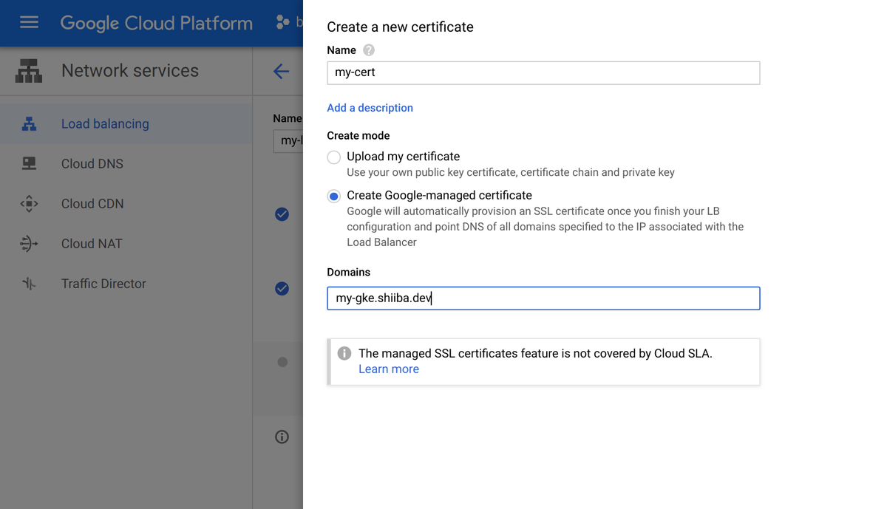
Task: Click the Create mode label
Action: tap(358, 136)
